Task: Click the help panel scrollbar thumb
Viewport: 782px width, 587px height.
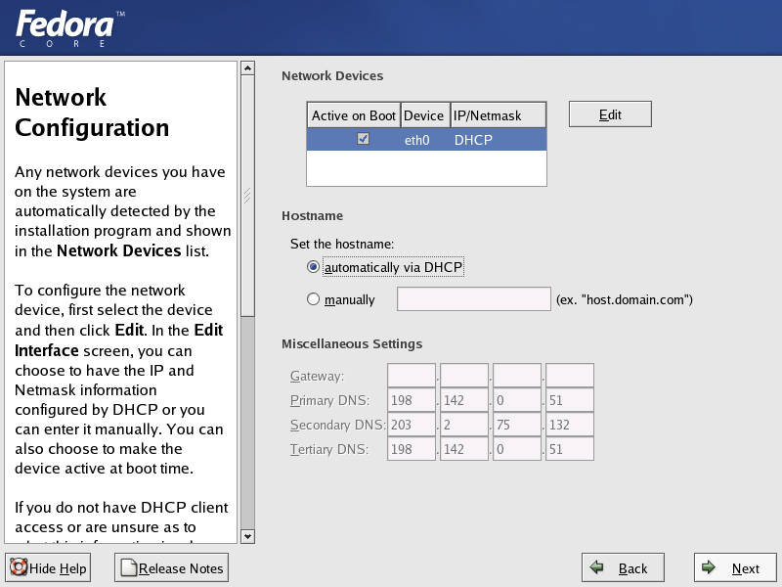Action: [x=248, y=196]
